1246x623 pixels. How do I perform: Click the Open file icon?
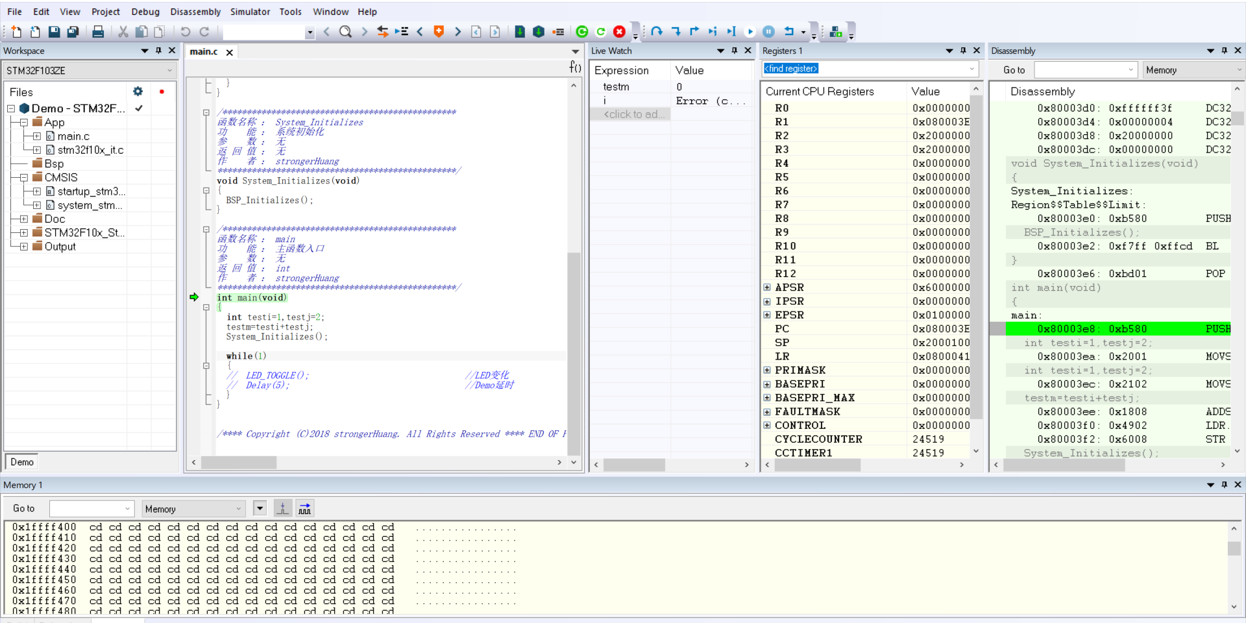click(35, 31)
